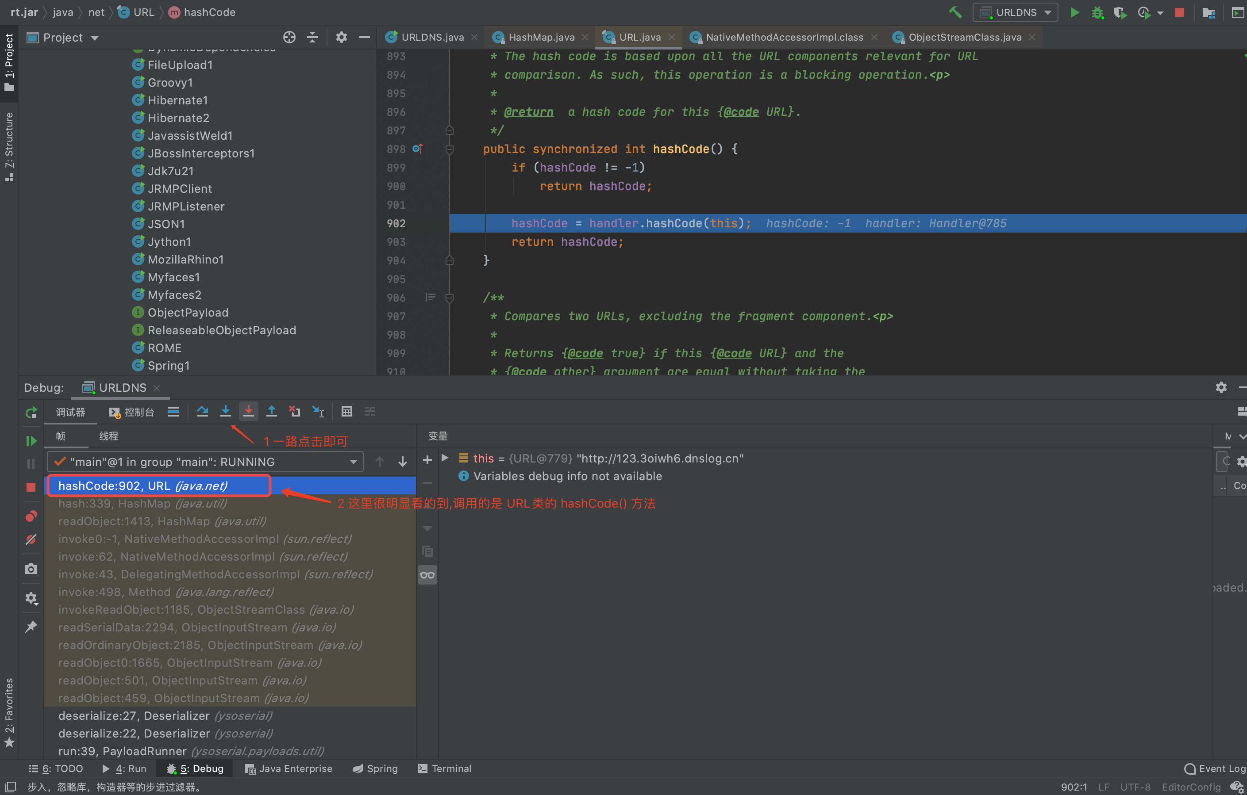1247x795 pixels.
Task: Open the 调试器 debugger tab
Action: 70,412
